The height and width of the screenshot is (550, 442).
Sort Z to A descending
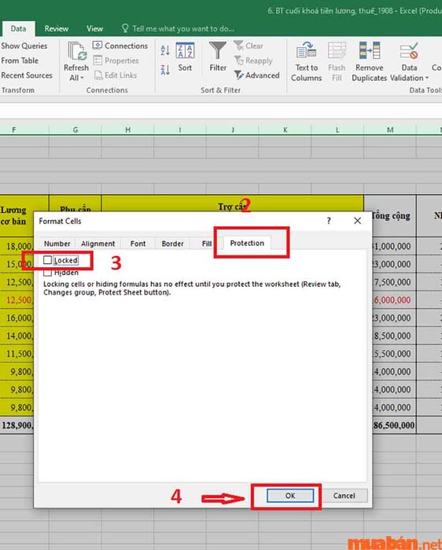click(x=165, y=70)
